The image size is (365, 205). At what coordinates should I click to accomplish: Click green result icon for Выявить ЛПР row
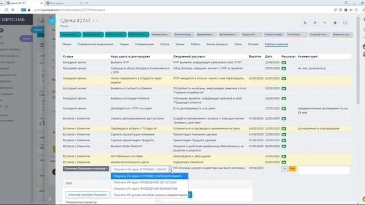284,63
